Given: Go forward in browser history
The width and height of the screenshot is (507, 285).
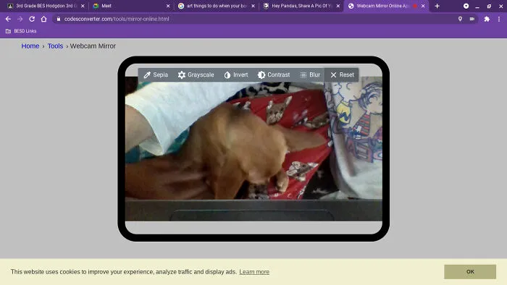Looking at the screenshot, I should [20, 19].
